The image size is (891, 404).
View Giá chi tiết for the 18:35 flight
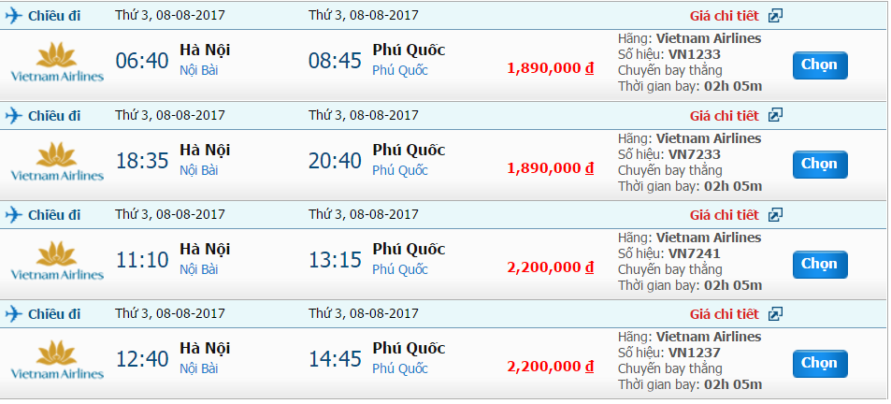click(x=724, y=116)
